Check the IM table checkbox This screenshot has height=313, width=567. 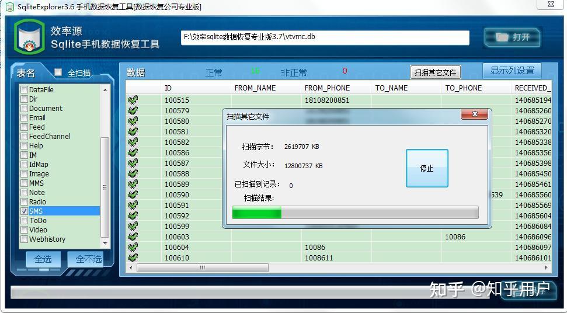[x=24, y=155]
